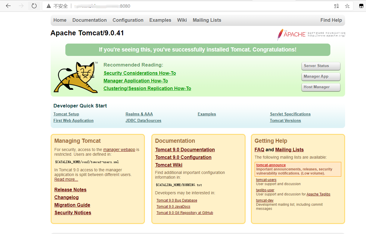Open Wiki in the top navigation bar
Viewport: 366px width, 234px height.
[182, 20]
